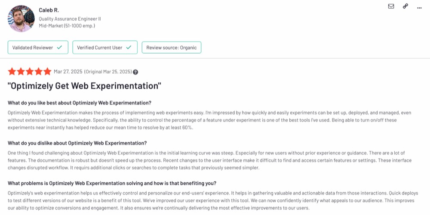Viewport: 430px width, 216px height.
Task: Click the Mar 27, 2025 review date
Action: click(68, 72)
